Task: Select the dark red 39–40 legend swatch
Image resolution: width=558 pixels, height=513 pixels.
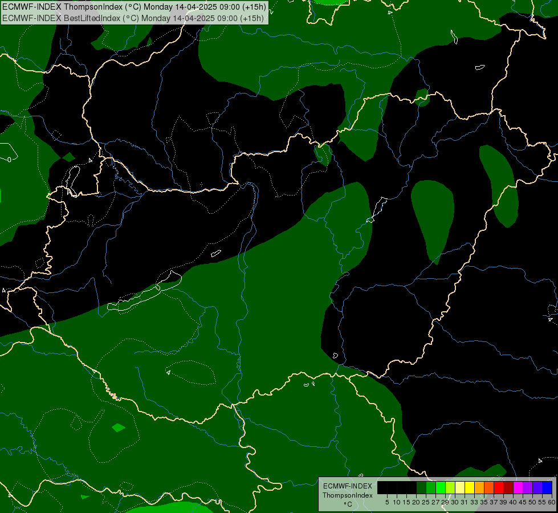Action: pyautogui.click(x=508, y=487)
